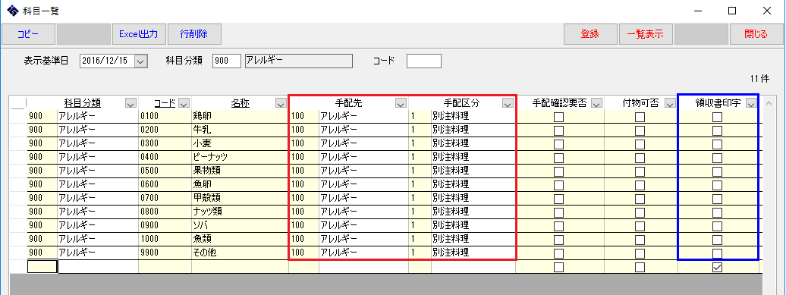This screenshot has height=295, width=786.
Task: Open the 手配先 column filter dropdown
Action: [x=401, y=103]
